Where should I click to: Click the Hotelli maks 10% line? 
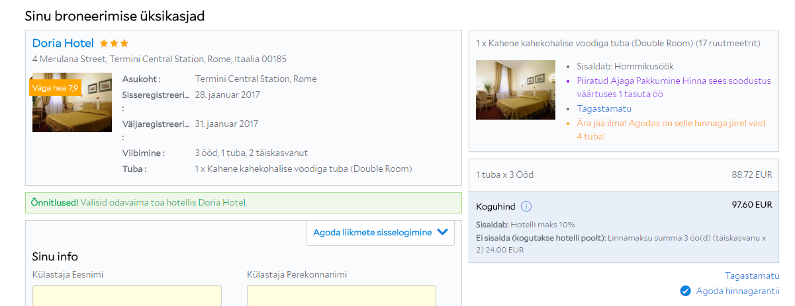(526, 225)
